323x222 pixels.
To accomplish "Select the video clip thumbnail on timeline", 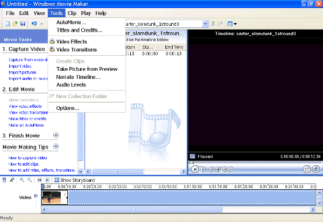I will pos(54,197).
